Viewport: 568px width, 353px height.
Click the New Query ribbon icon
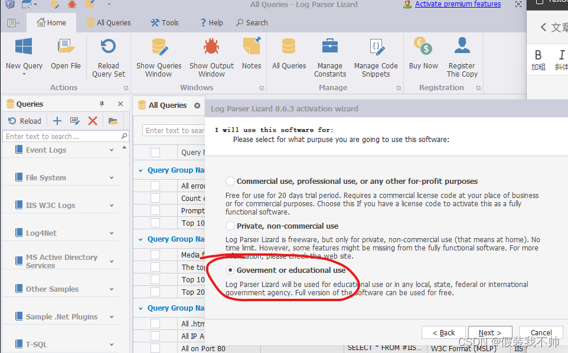24,47
